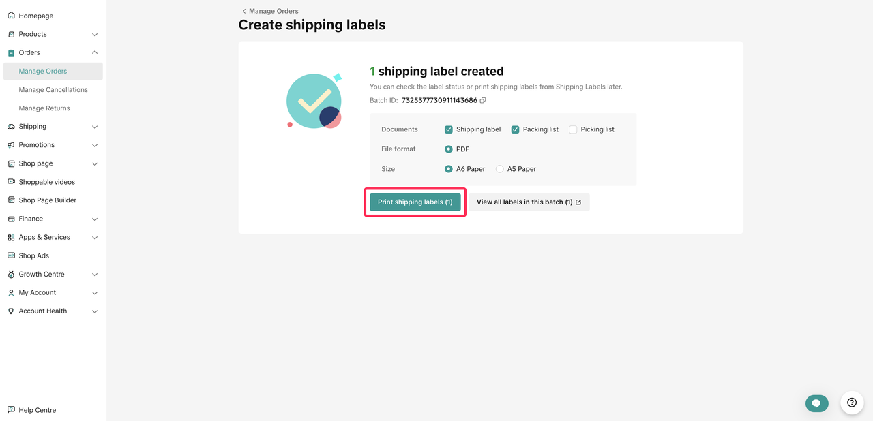Open Manage Returns in the sidebar

pyautogui.click(x=44, y=108)
